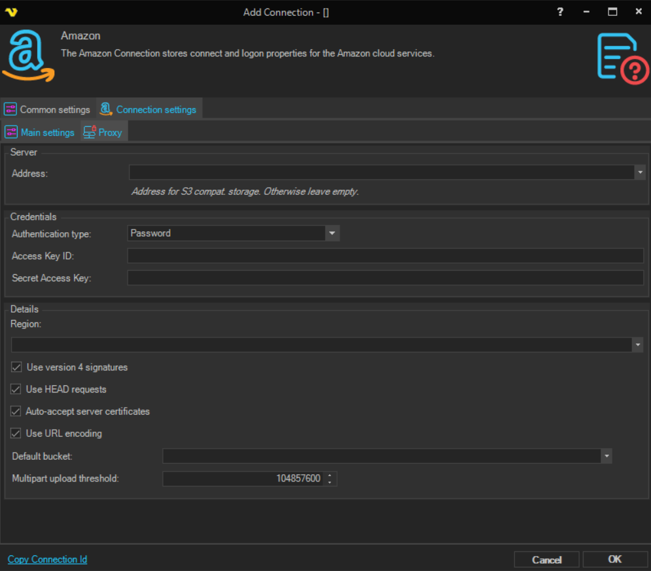Increase Multipart upload threshold with up arrow
The image size is (651, 571).
click(330, 476)
